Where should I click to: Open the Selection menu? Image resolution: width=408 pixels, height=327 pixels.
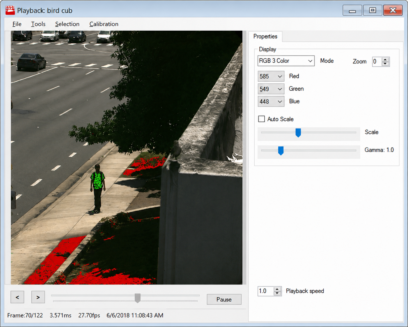67,24
